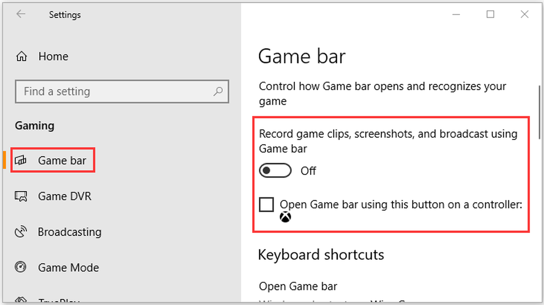Click the Game Mode gauge icon
The image size is (544, 305).
point(21,267)
